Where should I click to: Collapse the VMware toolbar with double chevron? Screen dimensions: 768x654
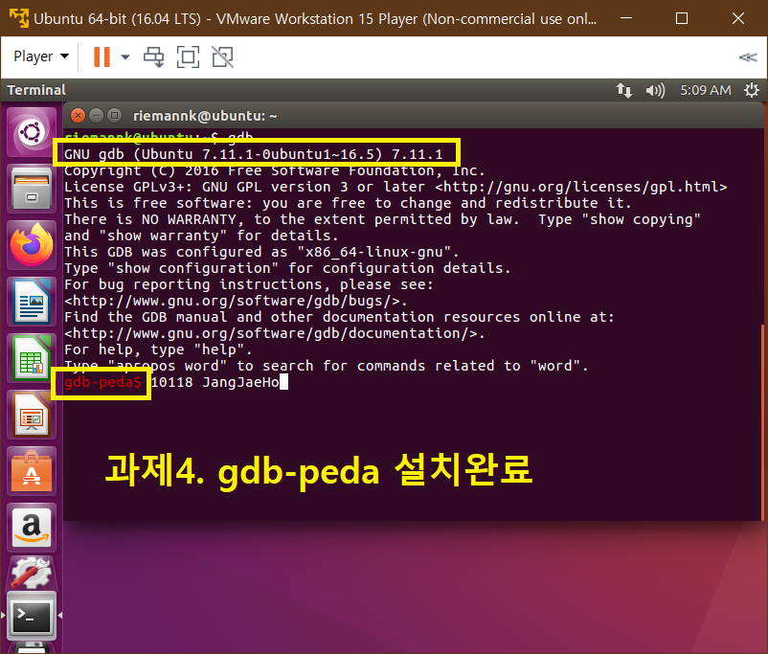748,57
